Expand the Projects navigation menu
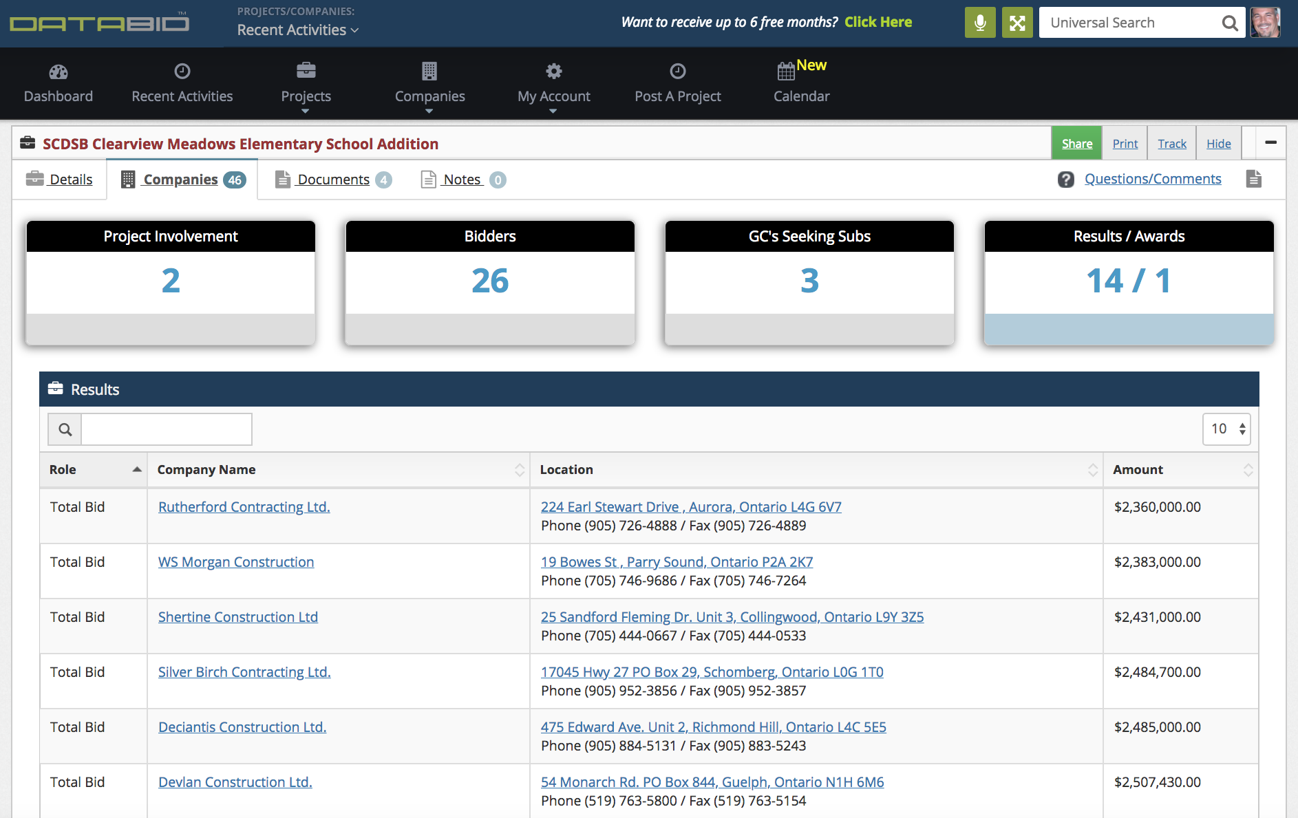 tap(306, 96)
